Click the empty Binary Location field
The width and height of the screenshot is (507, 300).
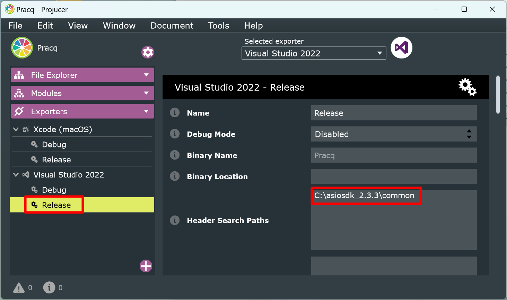394,176
